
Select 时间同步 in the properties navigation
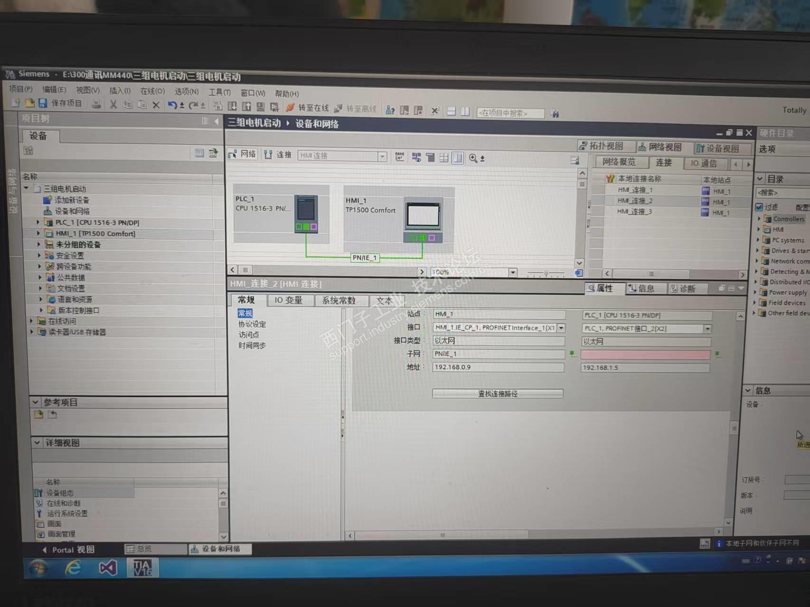coord(252,346)
